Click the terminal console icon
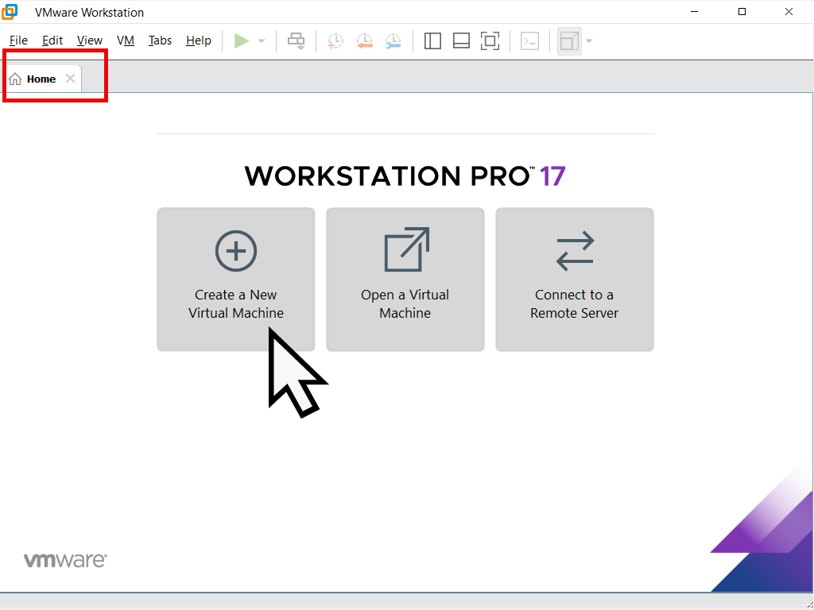Screen dimensions: 814x610 point(529,41)
